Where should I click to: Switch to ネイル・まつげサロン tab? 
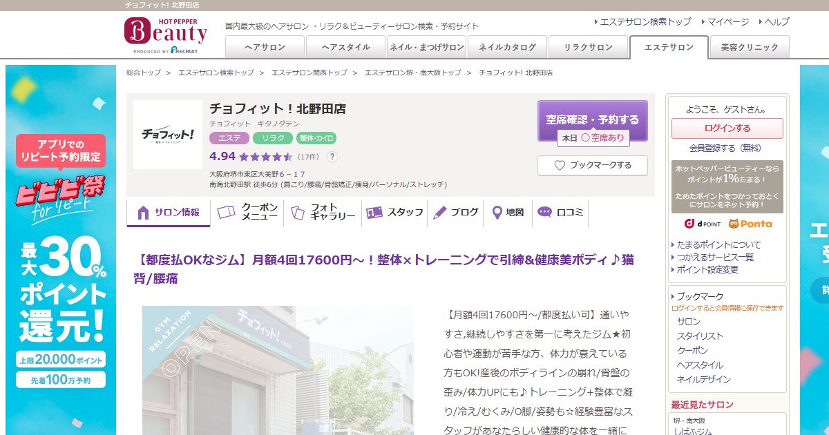426,47
